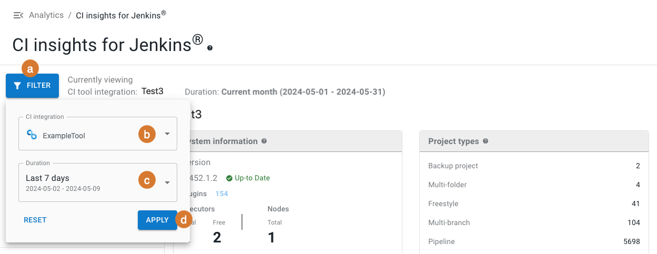Viewport: 657px width, 254px height.
Task: Click the Current month duration text
Action: 303,92
